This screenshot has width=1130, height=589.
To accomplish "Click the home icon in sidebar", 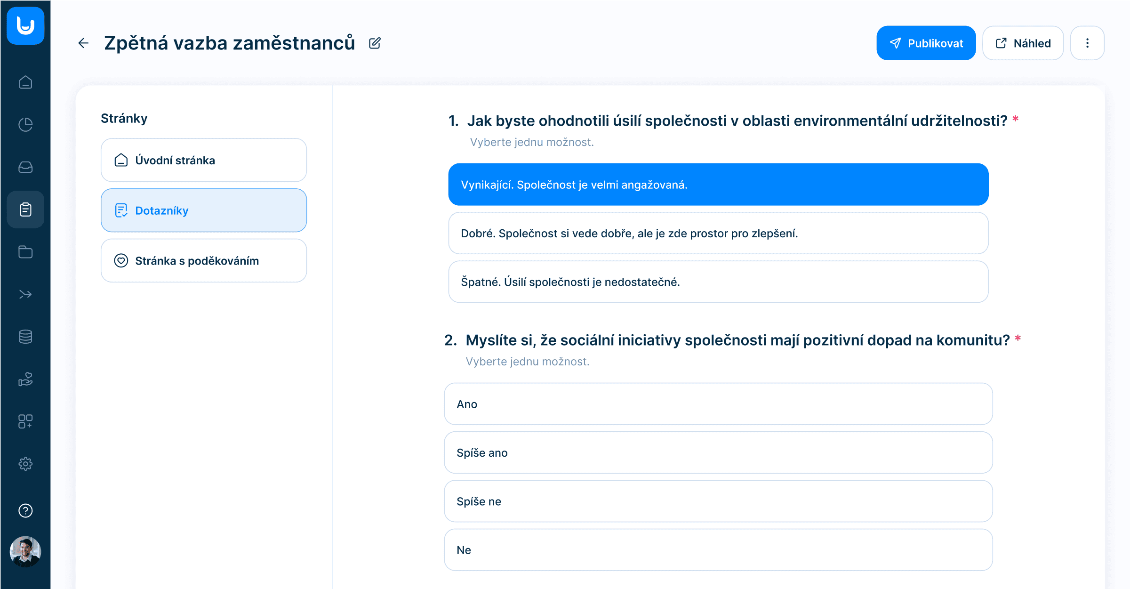I will click(25, 82).
